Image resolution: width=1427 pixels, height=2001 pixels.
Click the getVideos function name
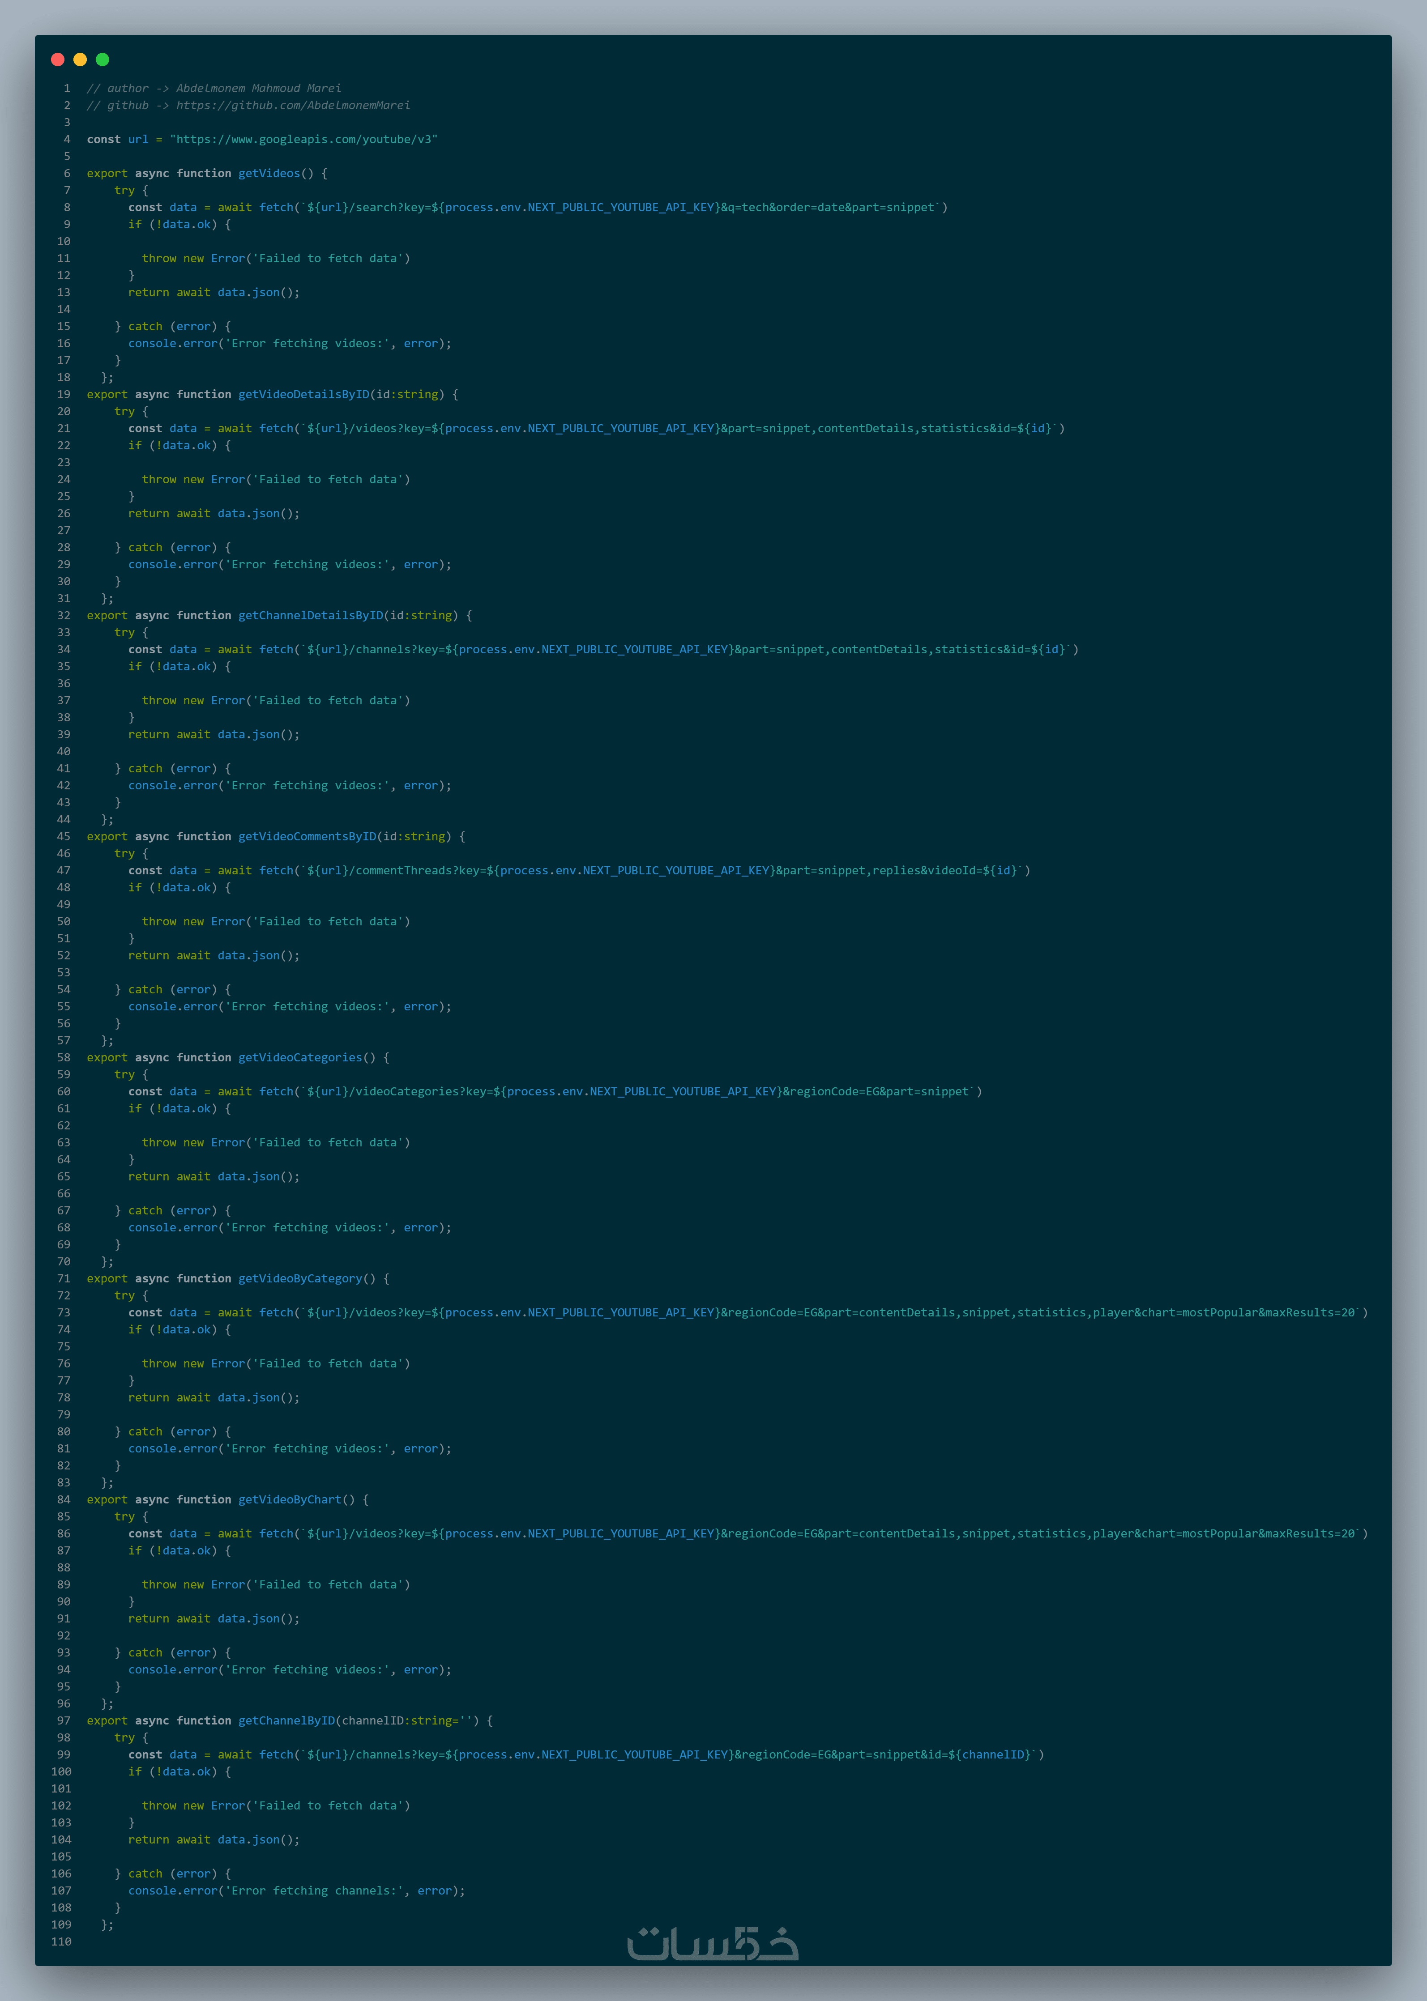[x=269, y=174]
